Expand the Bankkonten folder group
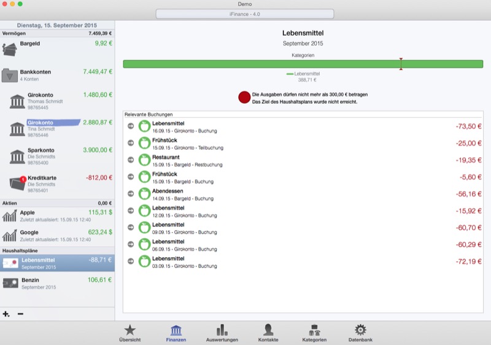 [10, 76]
